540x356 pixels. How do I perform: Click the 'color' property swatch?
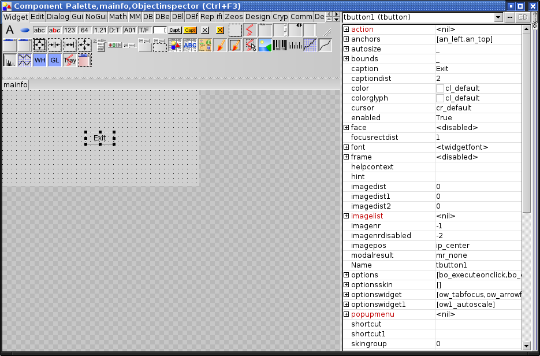coord(440,88)
